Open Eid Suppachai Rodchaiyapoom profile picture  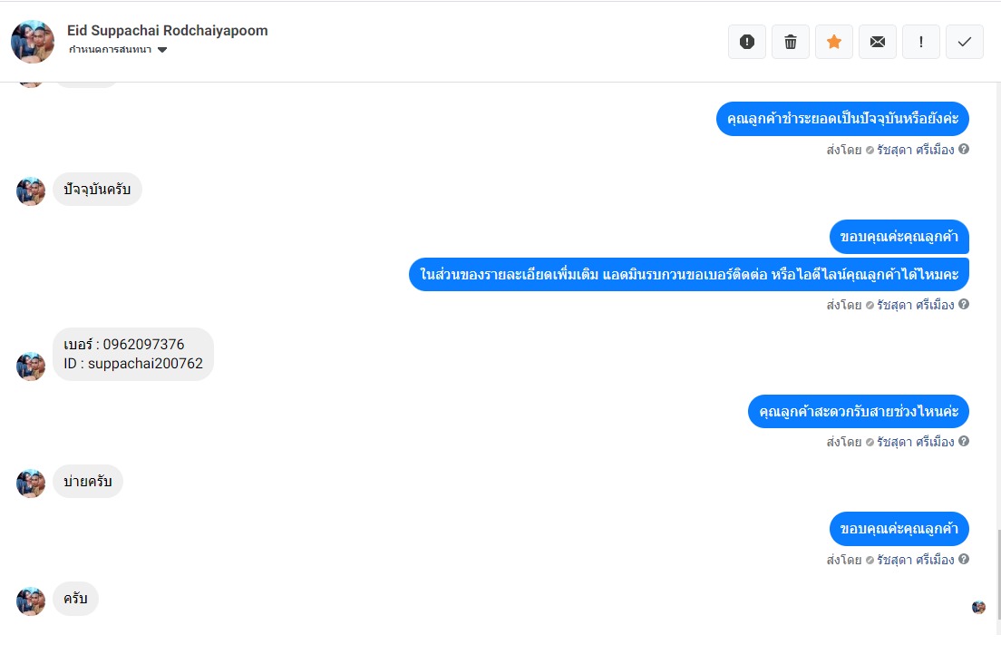tap(33, 42)
